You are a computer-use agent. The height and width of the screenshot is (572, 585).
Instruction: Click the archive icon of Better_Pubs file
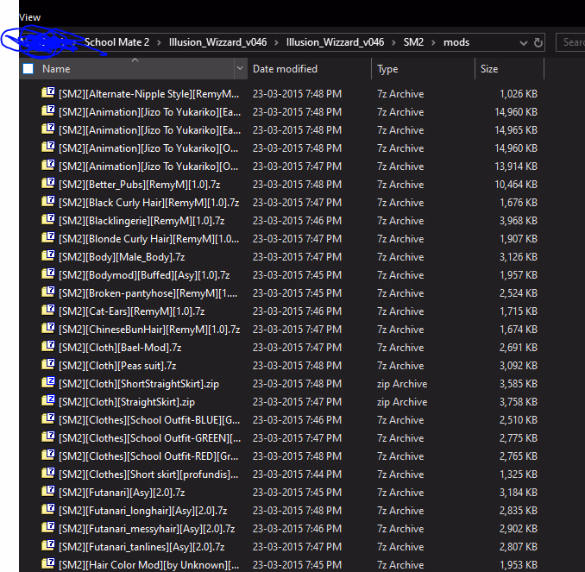(47, 183)
